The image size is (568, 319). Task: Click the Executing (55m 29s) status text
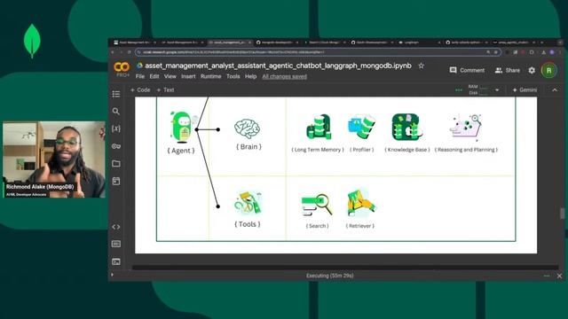329,276
